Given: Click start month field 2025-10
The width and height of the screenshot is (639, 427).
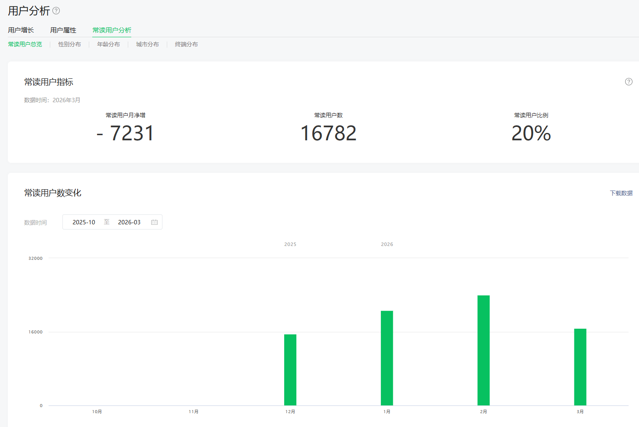Looking at the screenshot, I should tap(84, 222).
